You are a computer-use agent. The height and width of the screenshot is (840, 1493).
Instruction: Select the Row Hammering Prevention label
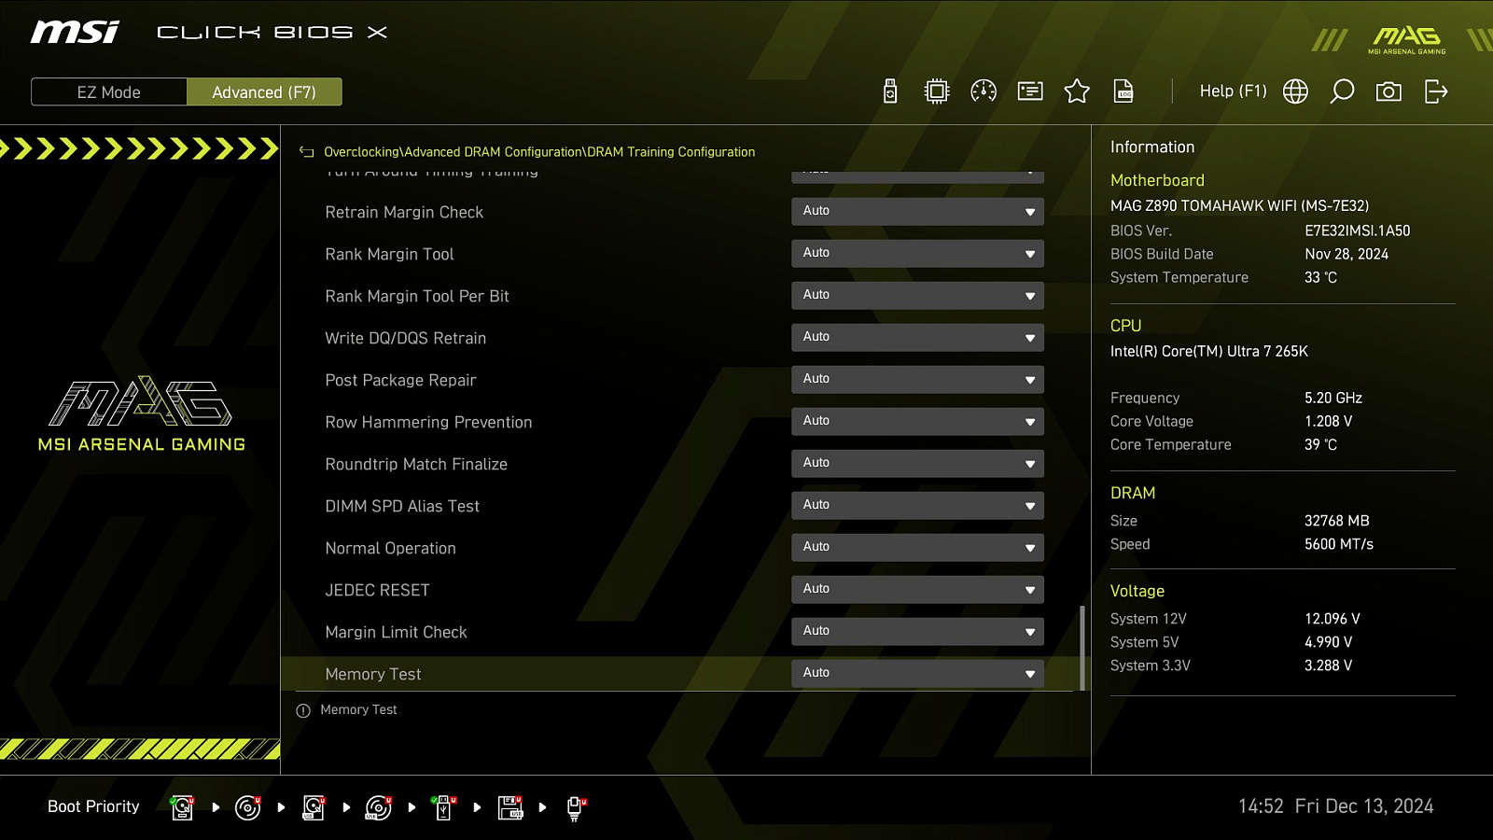click(x=428, y=422)
